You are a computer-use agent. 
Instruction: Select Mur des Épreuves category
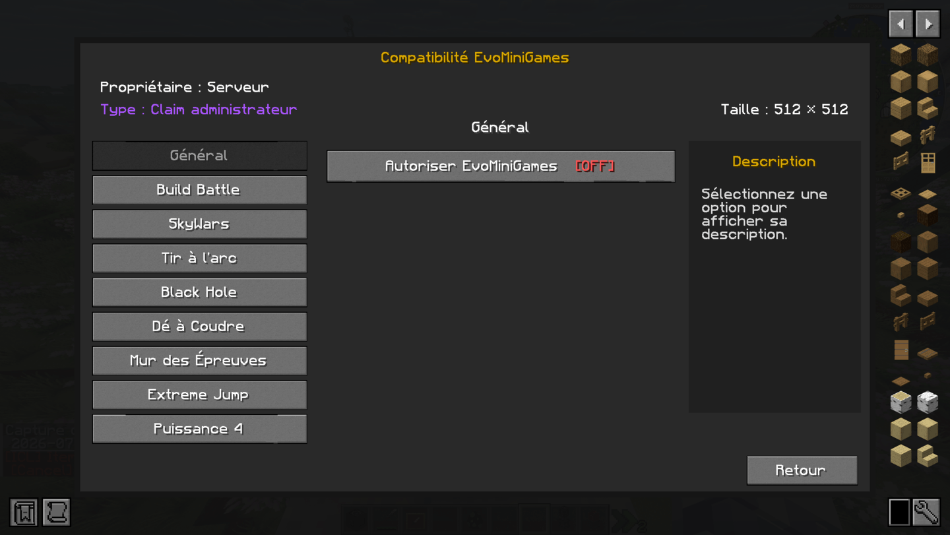coord(199,361)
